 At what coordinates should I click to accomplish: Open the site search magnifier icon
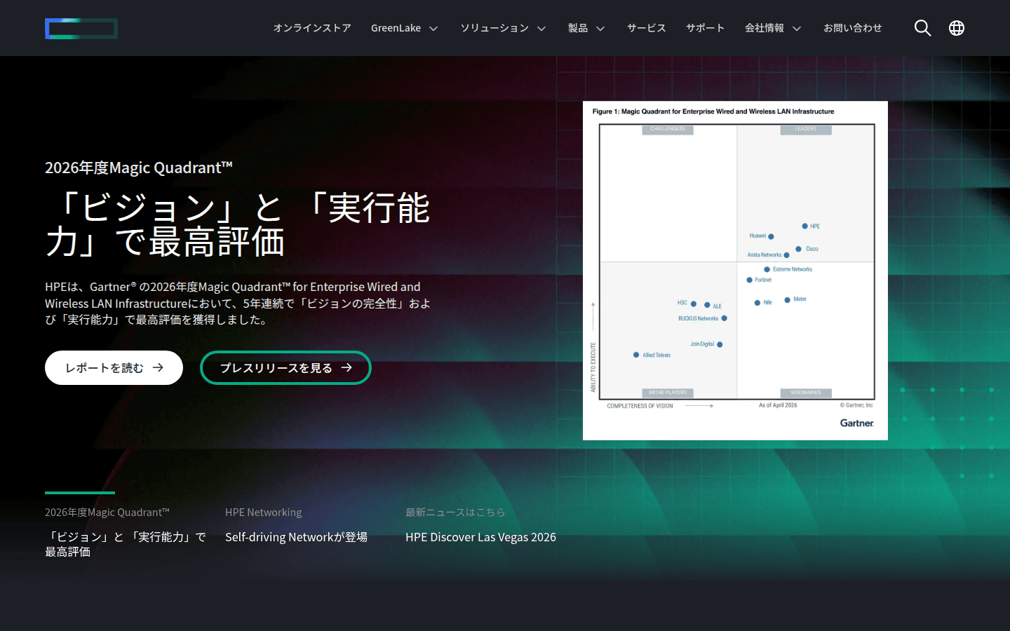pyautogui.click(x=923, y=28)
